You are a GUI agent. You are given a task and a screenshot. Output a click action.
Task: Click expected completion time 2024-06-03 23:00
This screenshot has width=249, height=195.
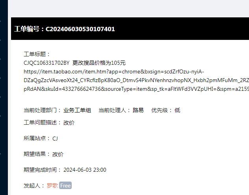[85, 170]
